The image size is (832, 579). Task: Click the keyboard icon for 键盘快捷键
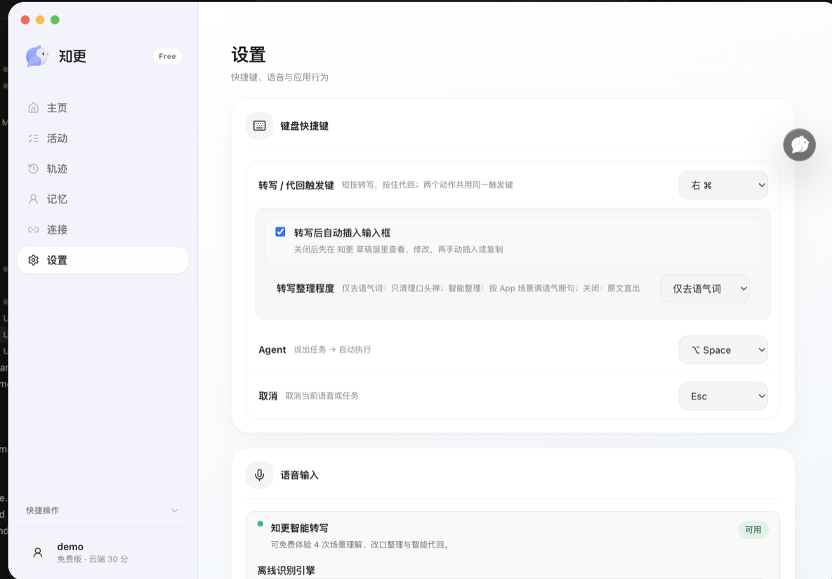pos(260,126)
